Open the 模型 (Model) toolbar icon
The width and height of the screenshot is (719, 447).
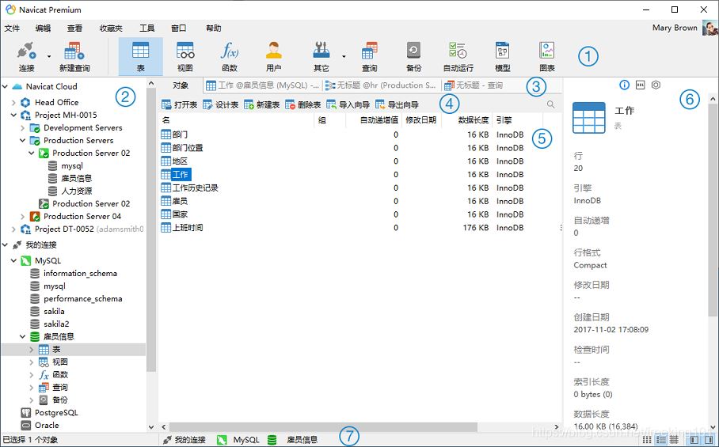[502, 56]
